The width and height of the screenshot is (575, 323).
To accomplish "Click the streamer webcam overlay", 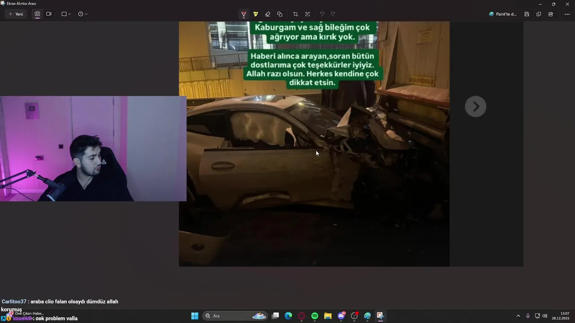I will 93,148.
